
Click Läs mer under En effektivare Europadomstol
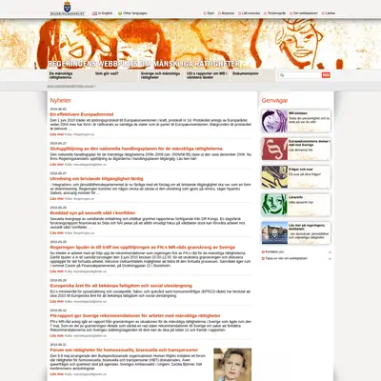tap(57, 134)
